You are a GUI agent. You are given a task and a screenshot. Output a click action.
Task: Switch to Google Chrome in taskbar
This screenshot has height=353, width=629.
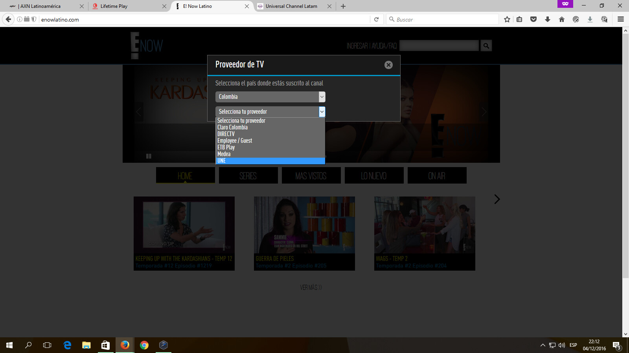(144, 345)
